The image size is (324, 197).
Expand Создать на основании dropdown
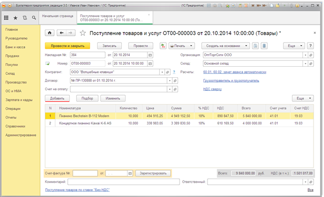coord(246,46)
